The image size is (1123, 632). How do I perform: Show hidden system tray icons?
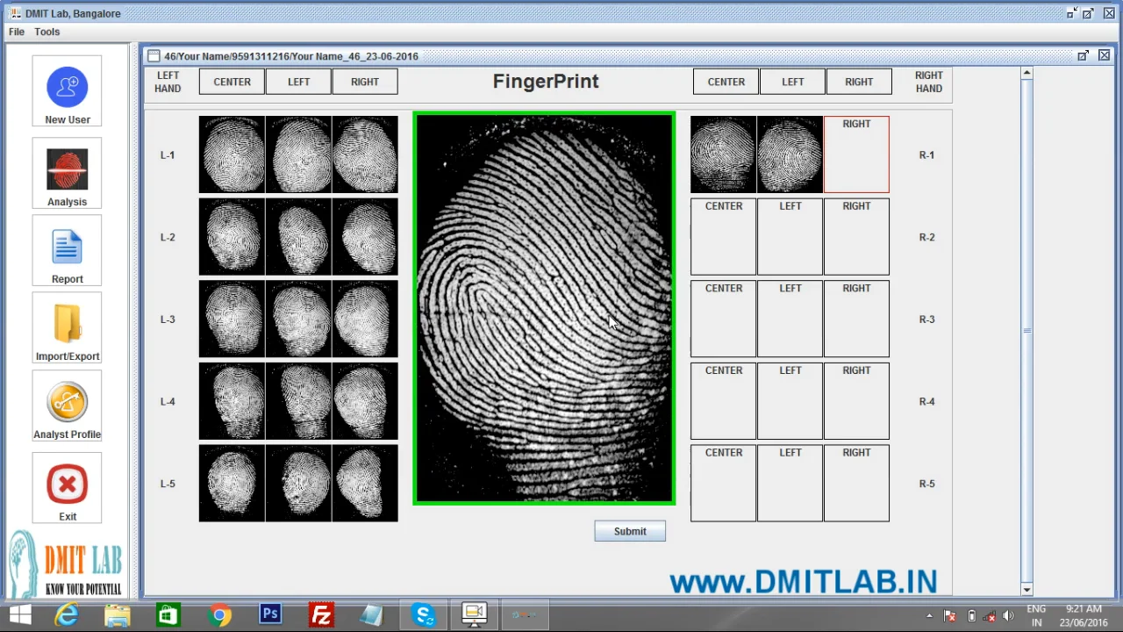929,615
